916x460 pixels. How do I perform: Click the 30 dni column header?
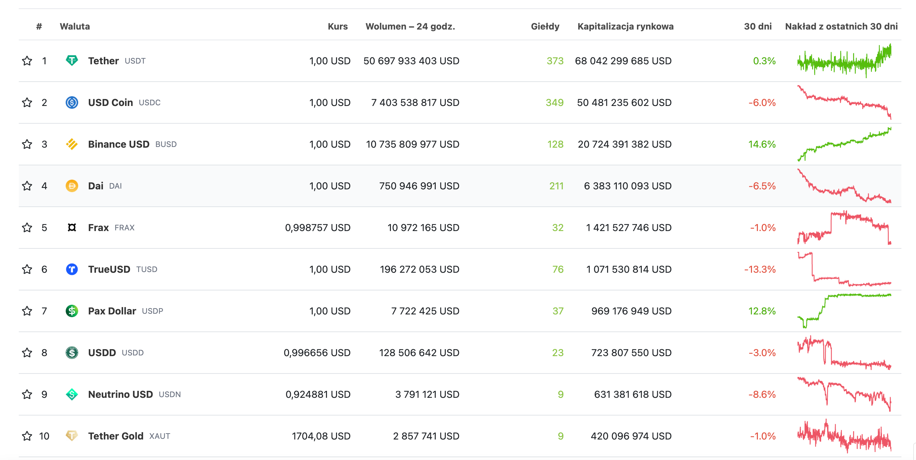tap(758, 26)
